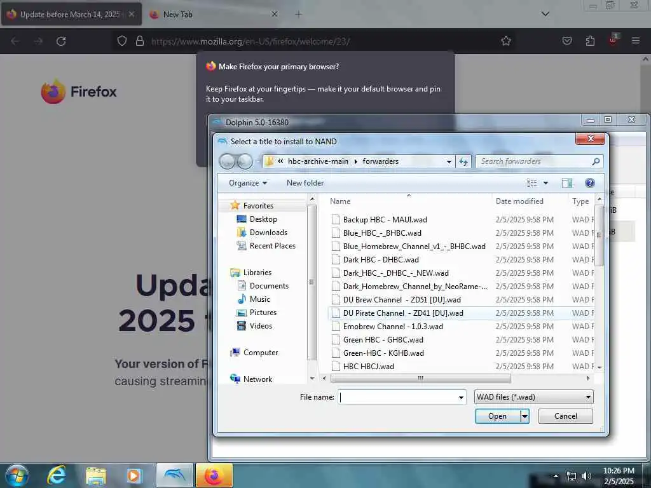
Task: Expand address bar history dropdown
Action: [449, 161]
